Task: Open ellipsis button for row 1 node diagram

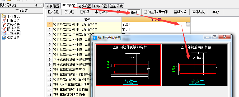Action: click(188, 24)
